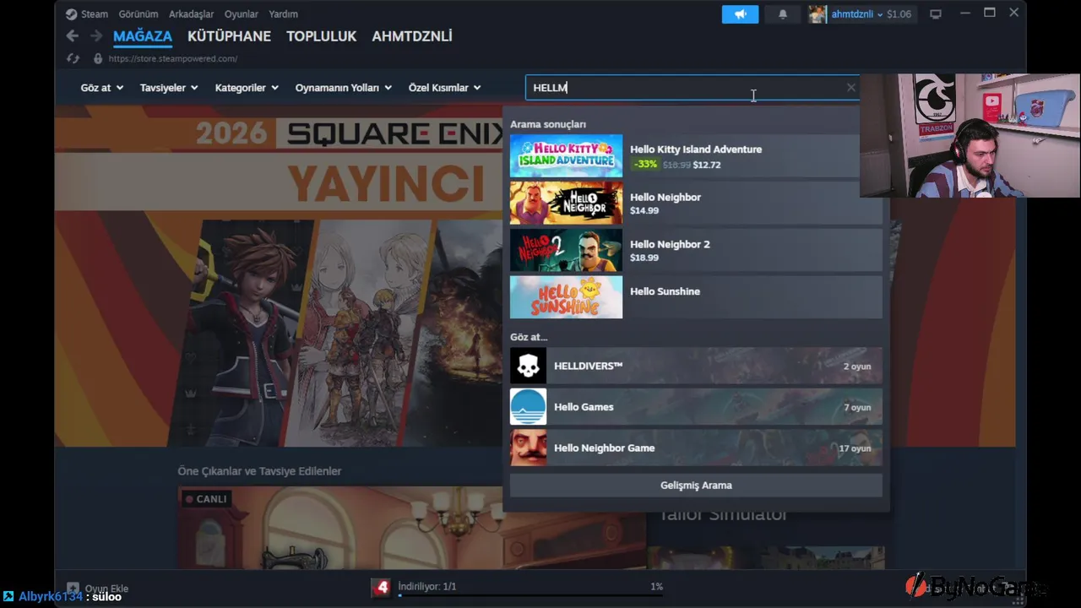Open the ahmtdznli account dropdown

(x=857, y=14)
